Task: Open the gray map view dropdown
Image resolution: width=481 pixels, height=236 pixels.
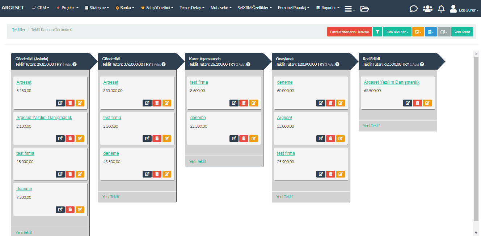Action: [x=444, y=32]
